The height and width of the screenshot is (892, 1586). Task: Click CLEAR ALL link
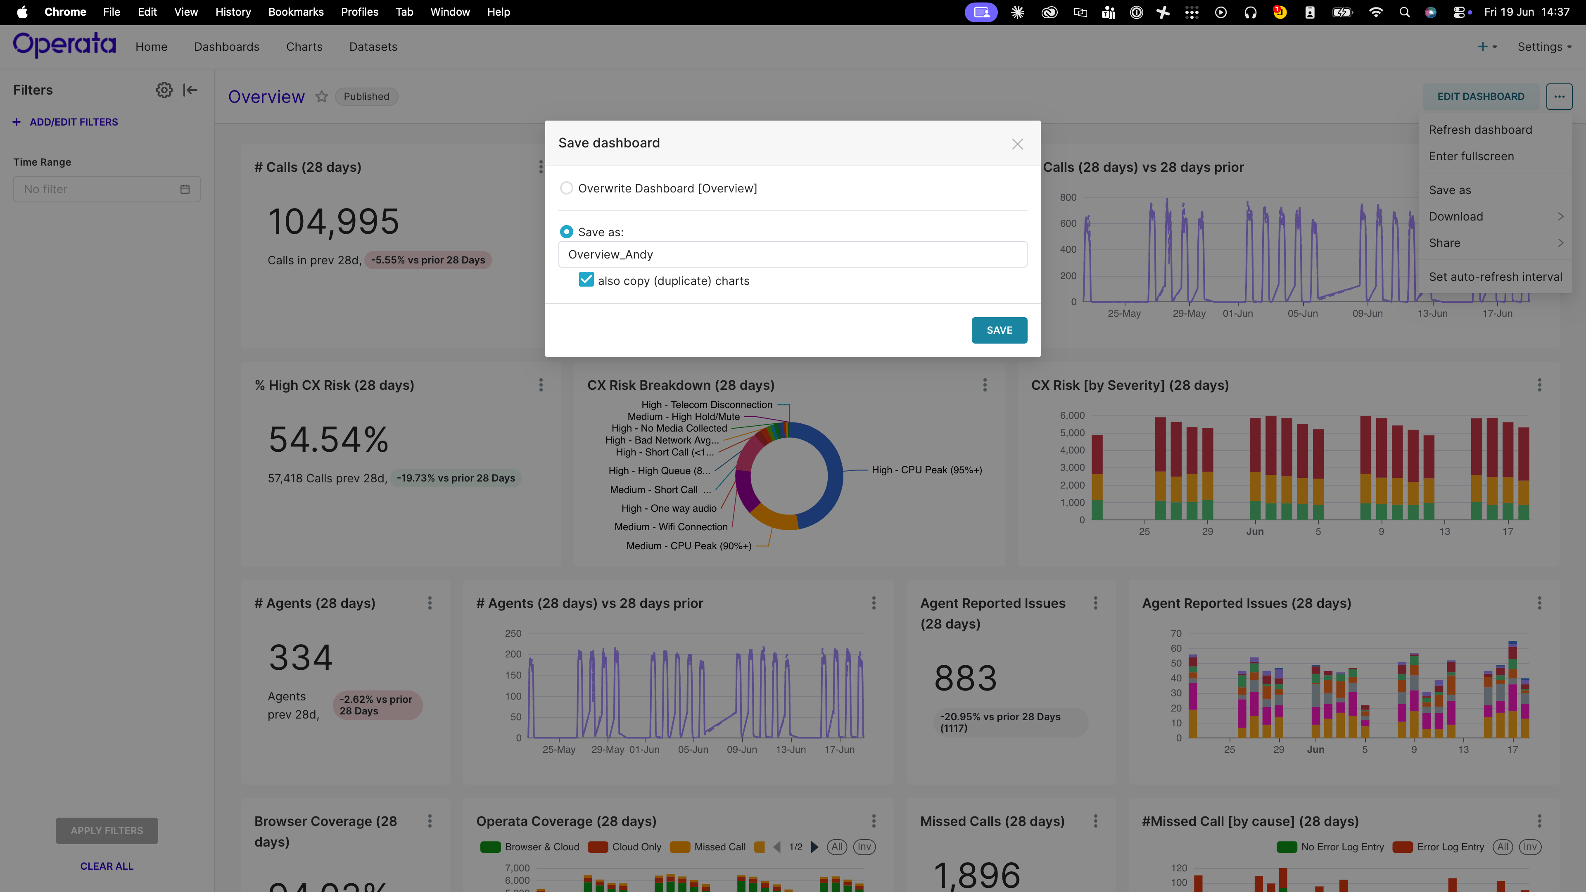107,866
